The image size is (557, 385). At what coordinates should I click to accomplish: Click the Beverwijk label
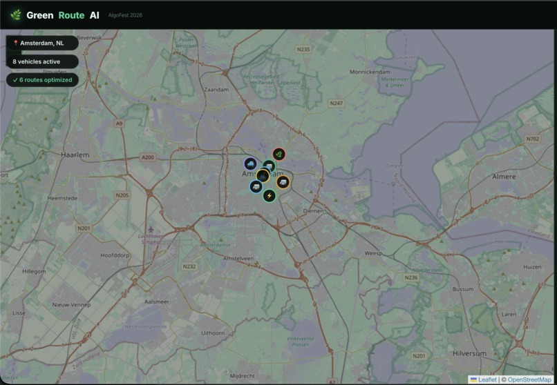coord(89,37)
